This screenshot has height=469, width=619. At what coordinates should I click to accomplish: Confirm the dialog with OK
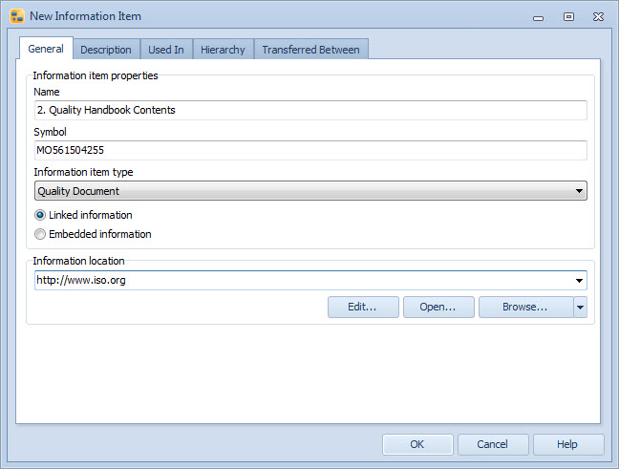tap(417, 444)
